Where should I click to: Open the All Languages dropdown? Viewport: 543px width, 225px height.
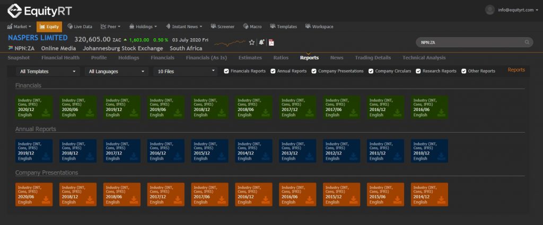tap(116, 72)
